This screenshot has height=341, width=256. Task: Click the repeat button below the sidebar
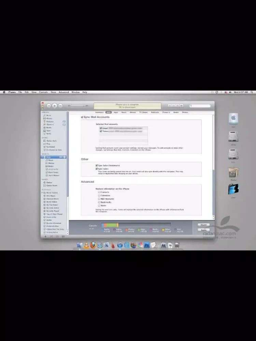57,237
